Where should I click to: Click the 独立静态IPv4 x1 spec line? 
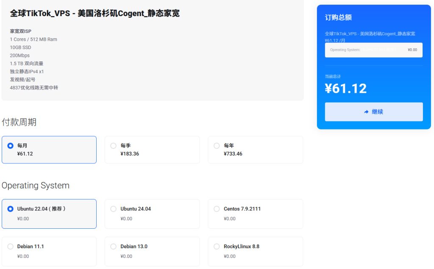click(x=27, y=71)
